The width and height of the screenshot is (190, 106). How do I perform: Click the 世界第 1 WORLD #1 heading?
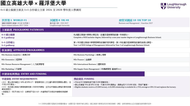click(14, 20)
